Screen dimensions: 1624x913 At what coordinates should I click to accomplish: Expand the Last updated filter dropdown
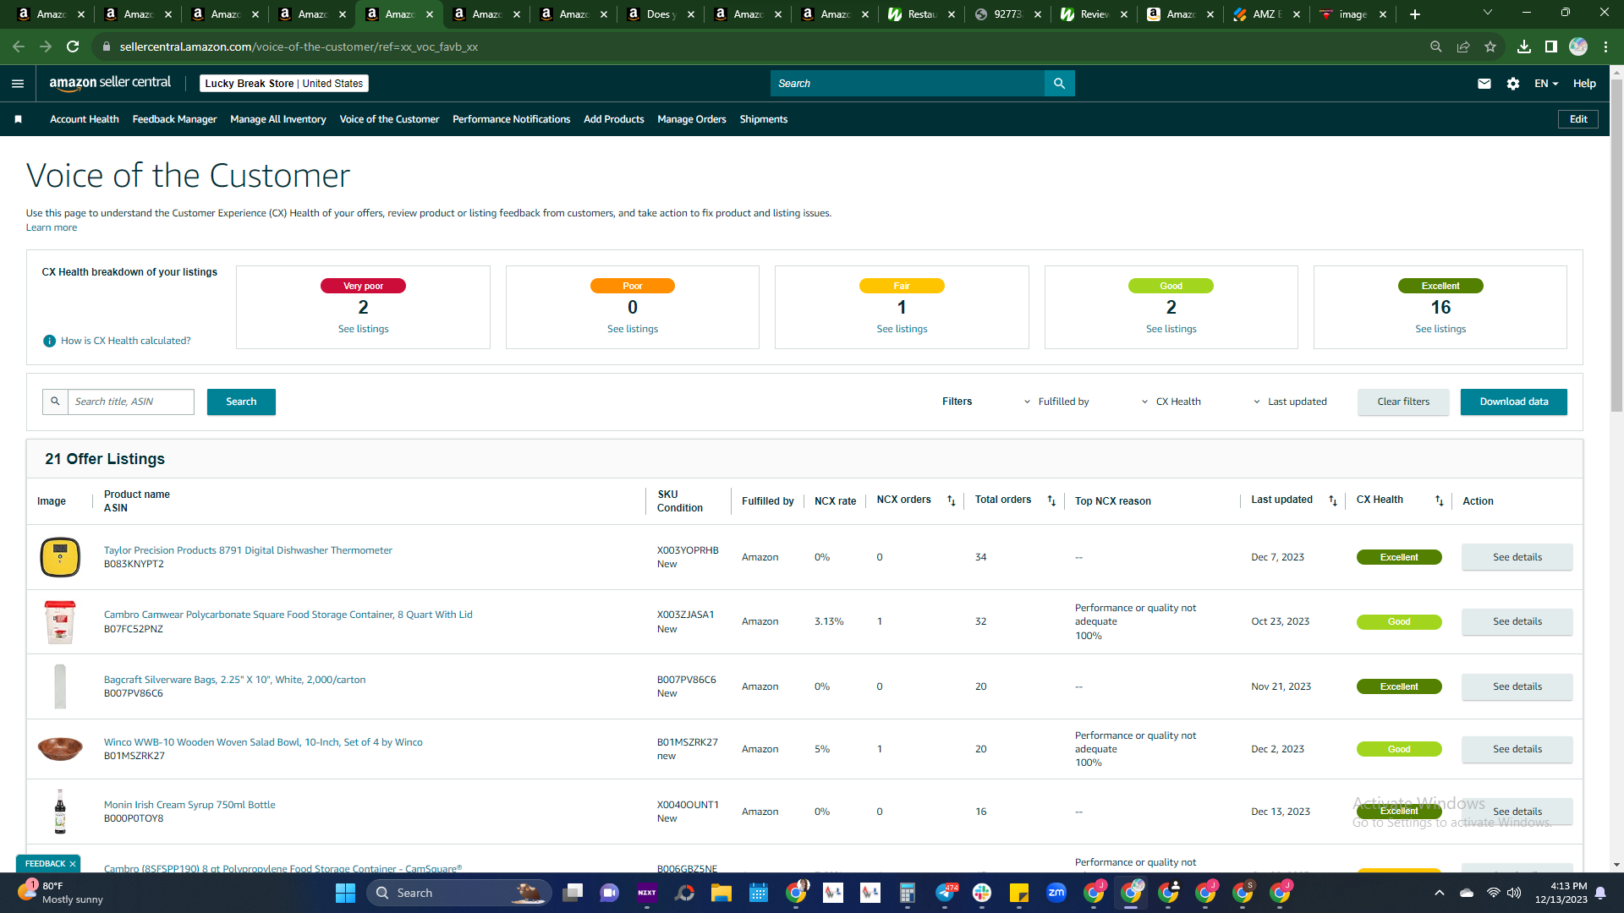1290,402
